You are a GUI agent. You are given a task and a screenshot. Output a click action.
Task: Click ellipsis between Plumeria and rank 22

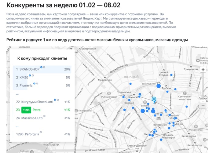coord(17,94)
